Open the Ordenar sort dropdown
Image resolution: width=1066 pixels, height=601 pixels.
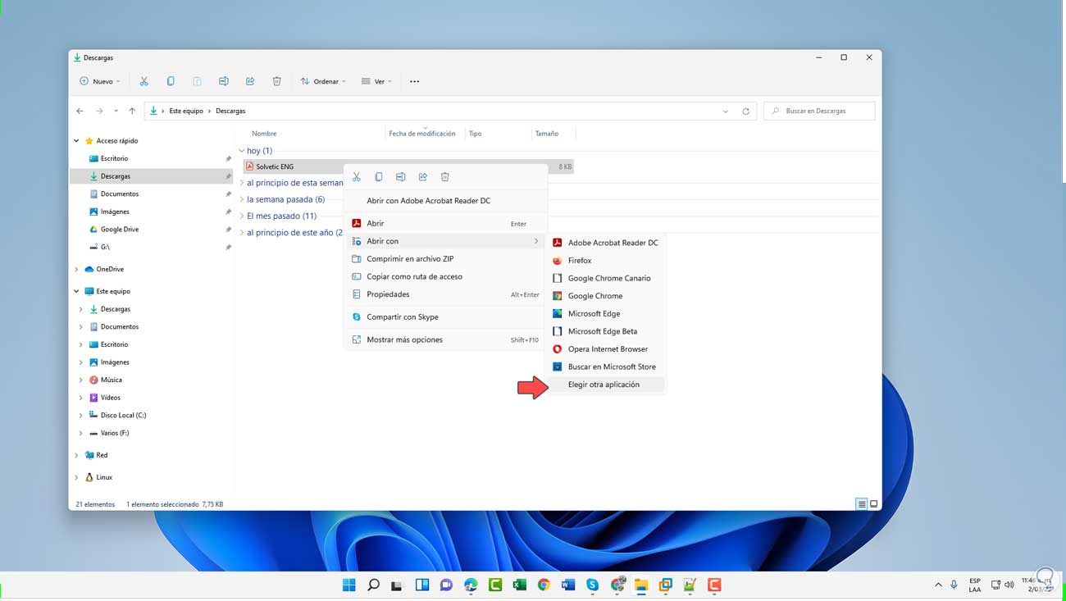pos(323,81)
